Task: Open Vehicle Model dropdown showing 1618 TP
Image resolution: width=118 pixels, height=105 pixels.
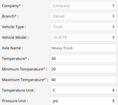Action: pyautogui.click(x=83, y=37)
